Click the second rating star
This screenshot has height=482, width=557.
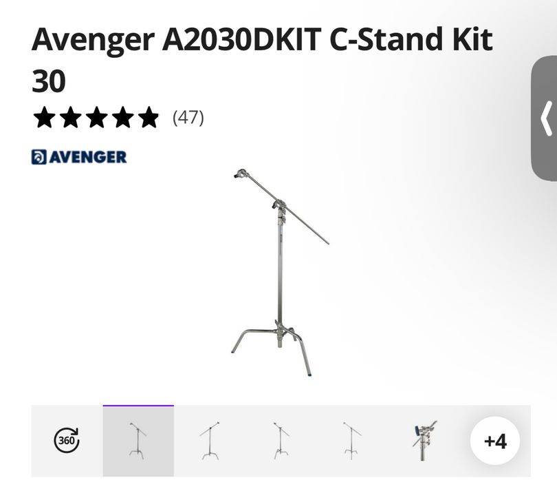click(70, 117)
